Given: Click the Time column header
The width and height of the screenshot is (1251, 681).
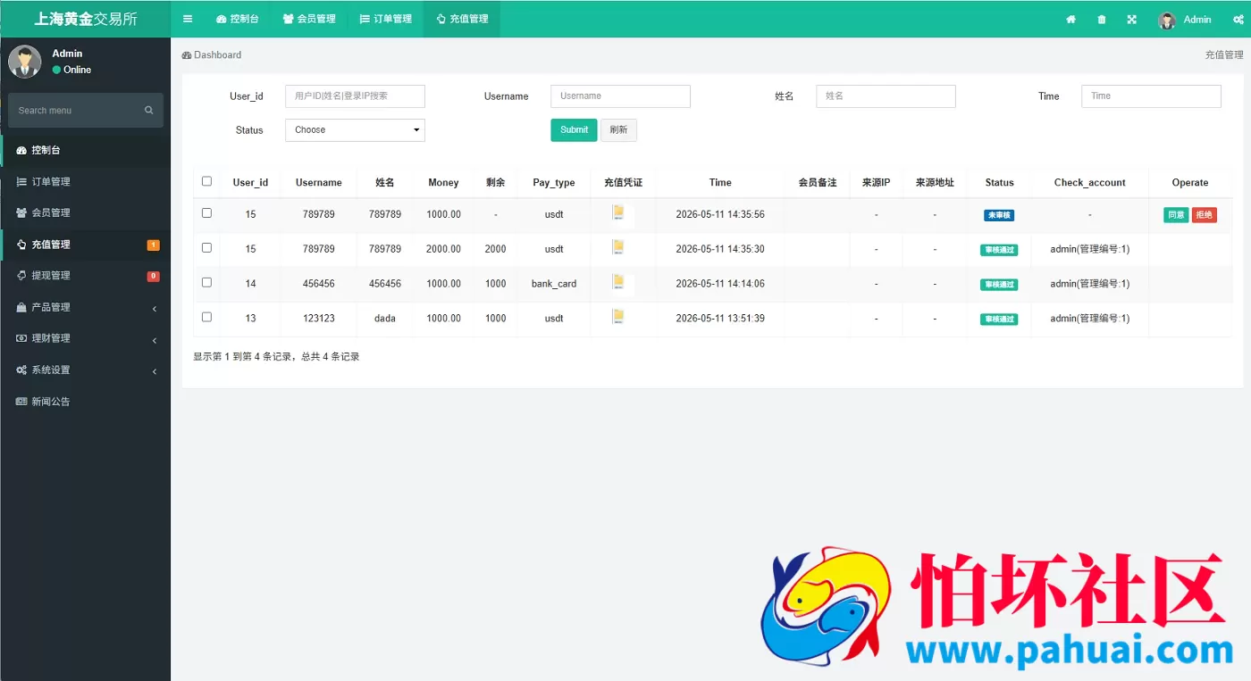Looking at the screenshot, I should (x=720, y=183).
